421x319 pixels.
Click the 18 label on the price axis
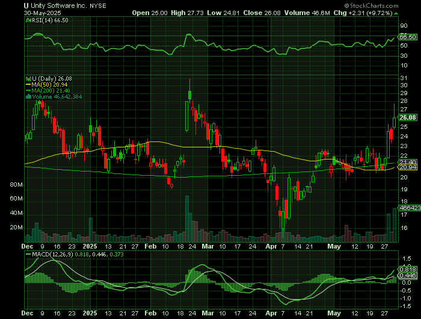(x=404, y=202)
